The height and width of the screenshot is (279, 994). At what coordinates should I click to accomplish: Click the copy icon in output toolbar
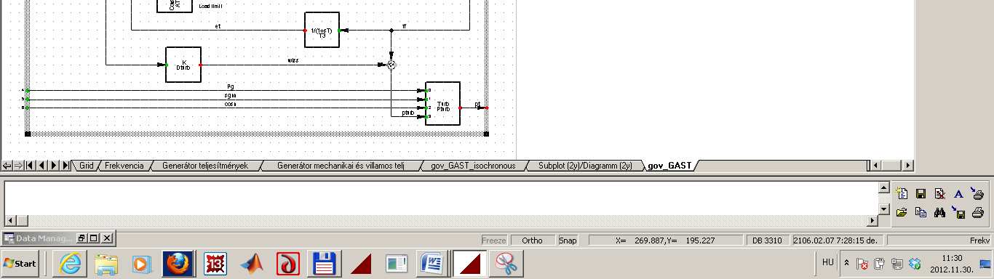921,212
